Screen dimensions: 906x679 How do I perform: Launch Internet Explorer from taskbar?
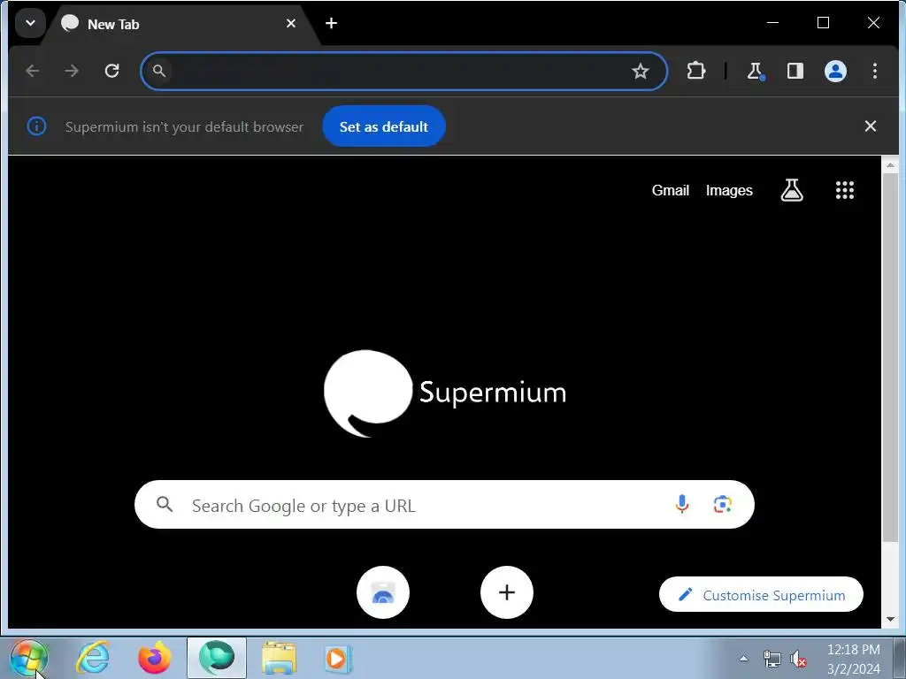[x=93, y=658]
